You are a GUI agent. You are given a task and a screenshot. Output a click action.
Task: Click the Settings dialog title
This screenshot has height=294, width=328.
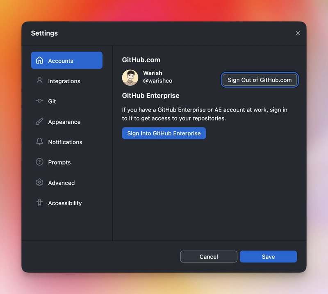(44, 33)
